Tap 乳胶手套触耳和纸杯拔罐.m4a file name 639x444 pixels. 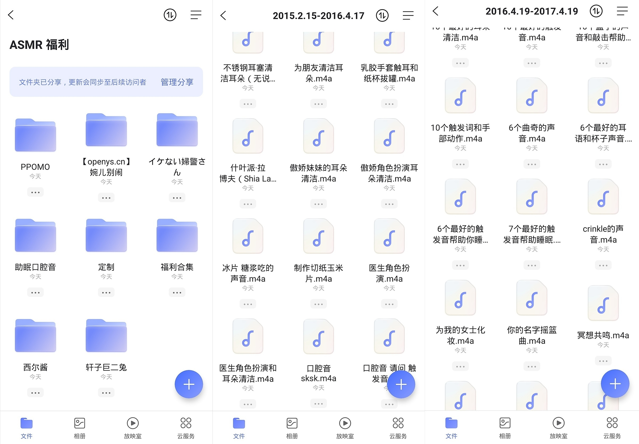point(389,73)
